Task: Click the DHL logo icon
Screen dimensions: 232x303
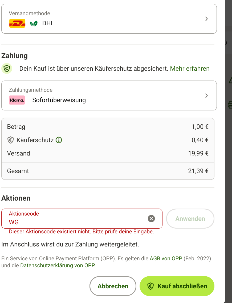Action: (17, 23)
